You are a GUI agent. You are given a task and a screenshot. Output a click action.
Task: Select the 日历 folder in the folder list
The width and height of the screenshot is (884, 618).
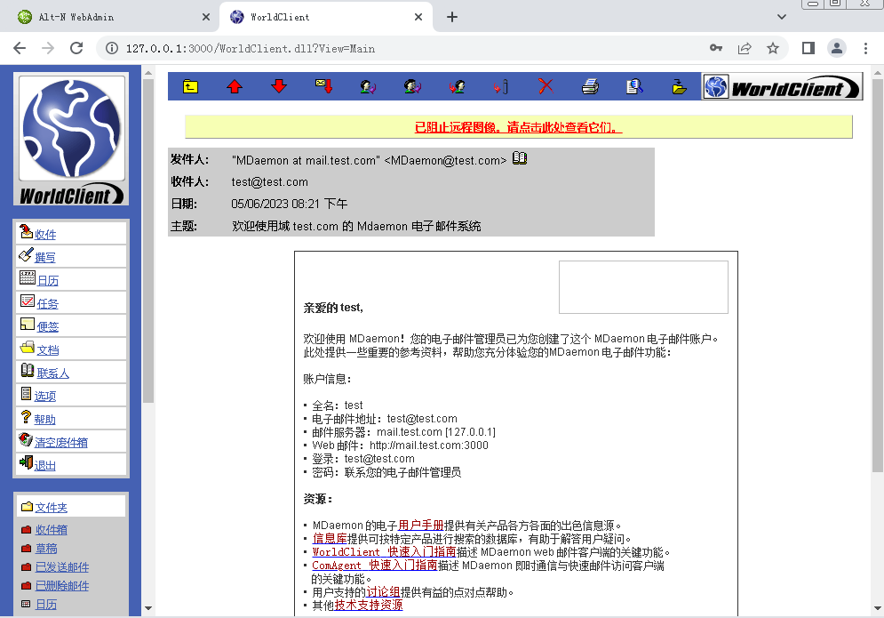click(x=46, y=605)
